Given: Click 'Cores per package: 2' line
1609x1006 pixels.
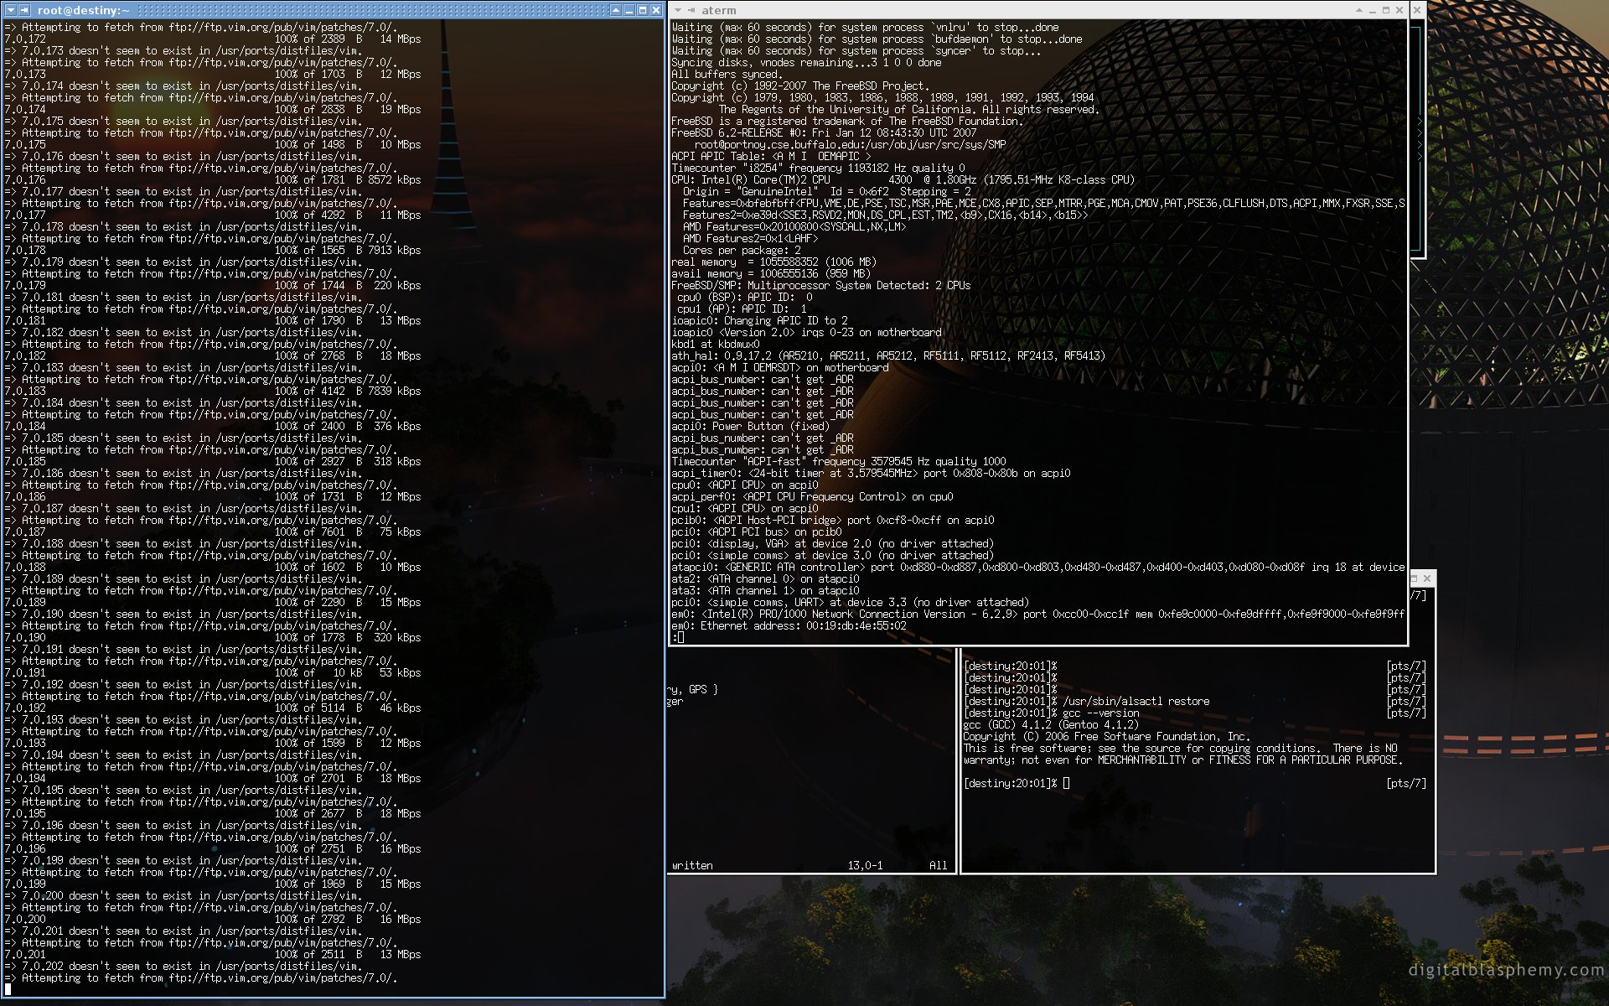Looking at the screenshot, I should pos(742,251).
